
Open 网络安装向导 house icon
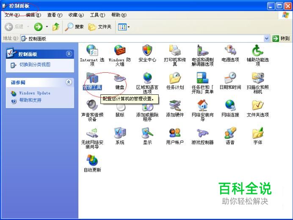click(x=202, y=105)
